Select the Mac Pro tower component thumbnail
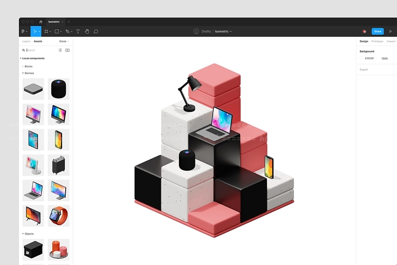 tap(59, 165)
